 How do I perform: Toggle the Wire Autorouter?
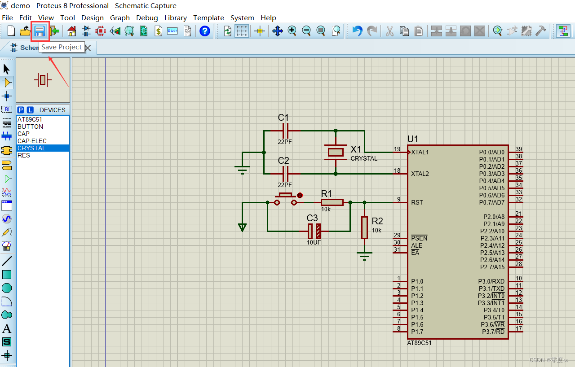coord(563,31)
